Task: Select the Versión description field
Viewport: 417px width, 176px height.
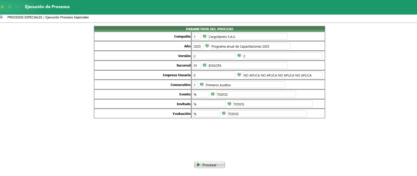Action: tap(282, 56)
